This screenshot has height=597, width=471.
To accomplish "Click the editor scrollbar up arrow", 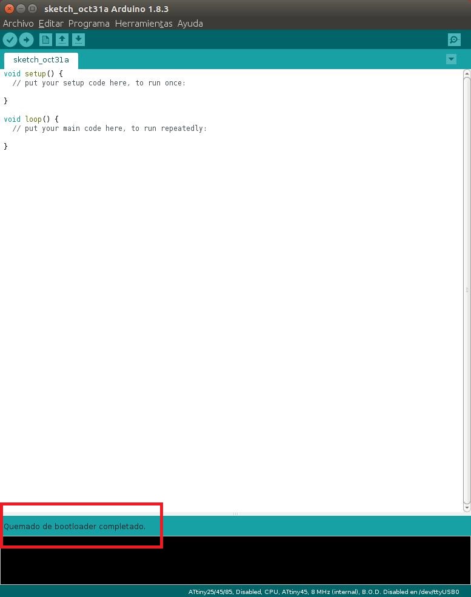I will click(x=467, y=73).
